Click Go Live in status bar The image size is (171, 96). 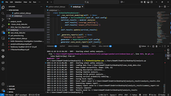pyautogui.click(x=153, y=95)
